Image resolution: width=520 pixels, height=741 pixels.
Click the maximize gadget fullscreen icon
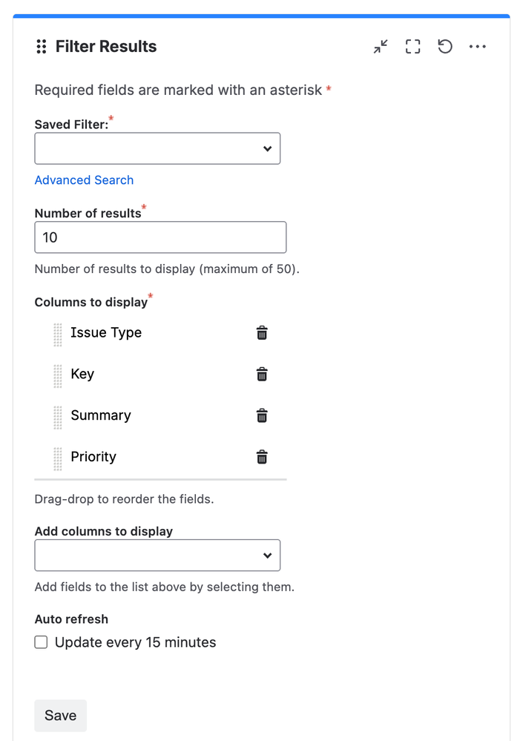click(412, 47)
